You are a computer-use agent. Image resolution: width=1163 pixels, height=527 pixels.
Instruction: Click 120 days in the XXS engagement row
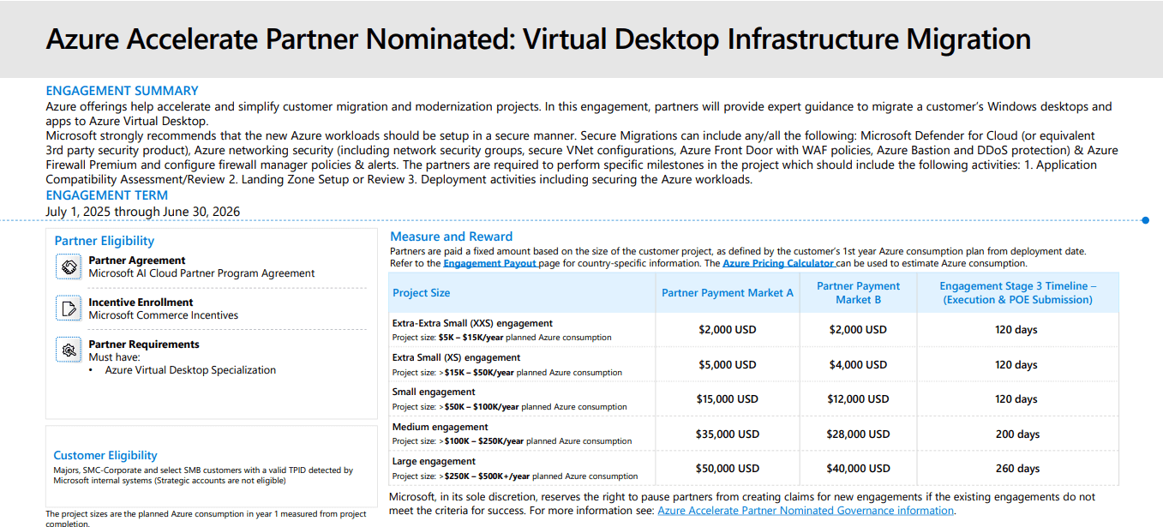pos(1016,330)
